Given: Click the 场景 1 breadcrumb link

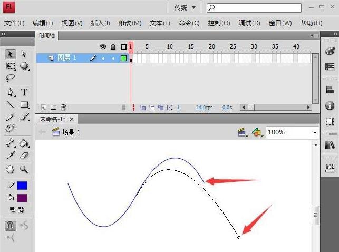Looking at the screenshot, I should [x=71, y=132].
